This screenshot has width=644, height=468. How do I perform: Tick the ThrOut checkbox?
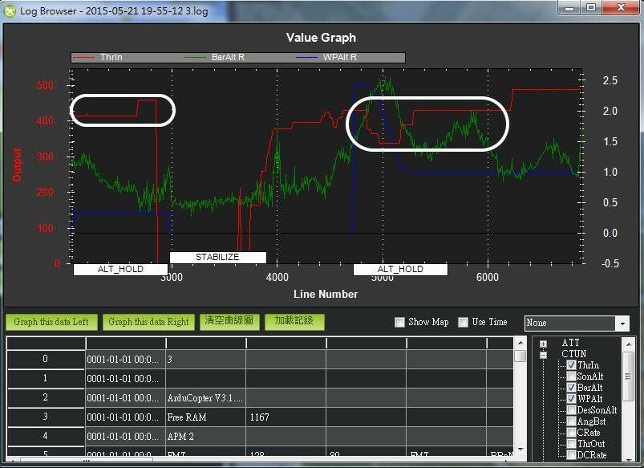[571, 444]
